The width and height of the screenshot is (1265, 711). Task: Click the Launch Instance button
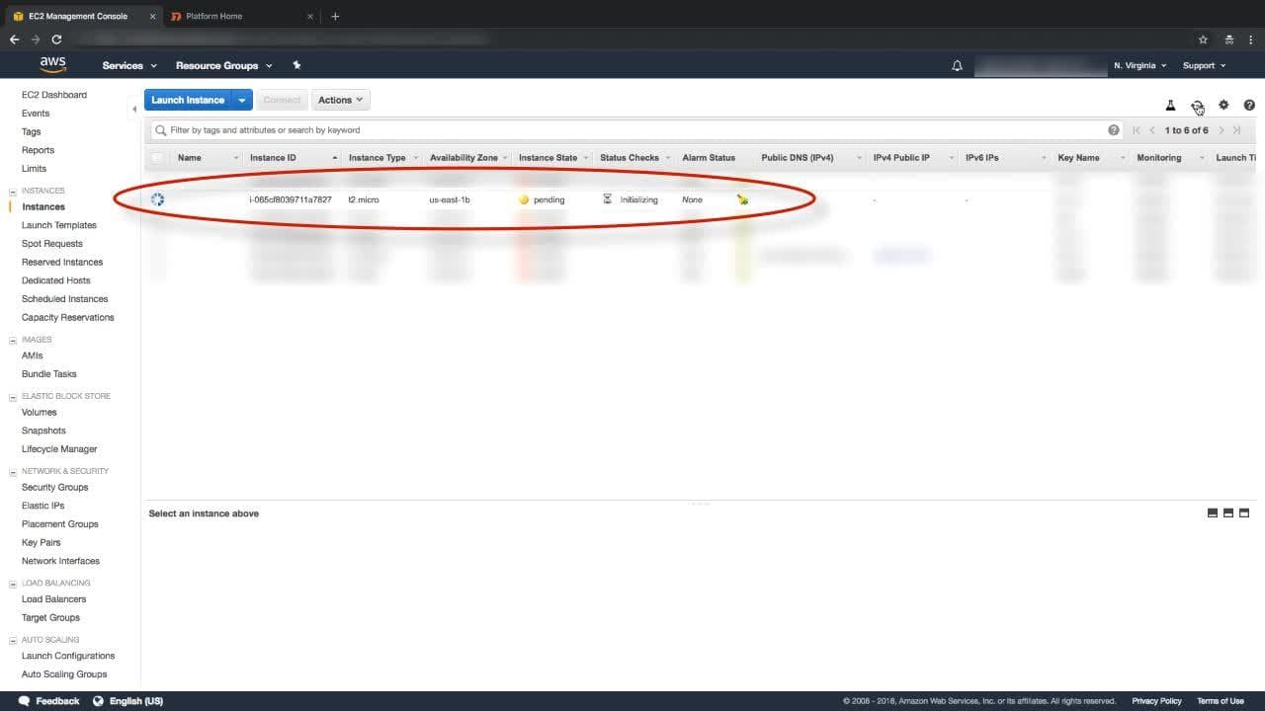click(x=188, y=100)
